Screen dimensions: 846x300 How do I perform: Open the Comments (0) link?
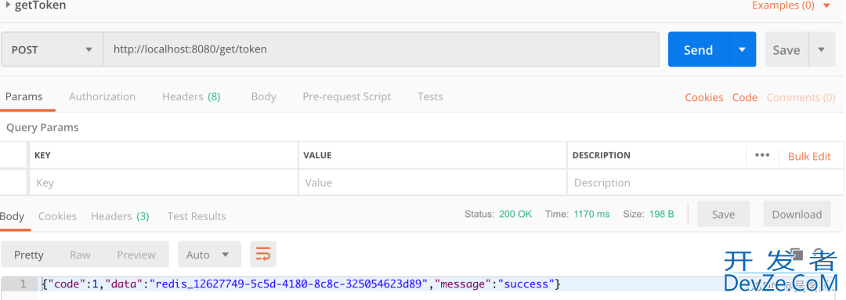801,98
